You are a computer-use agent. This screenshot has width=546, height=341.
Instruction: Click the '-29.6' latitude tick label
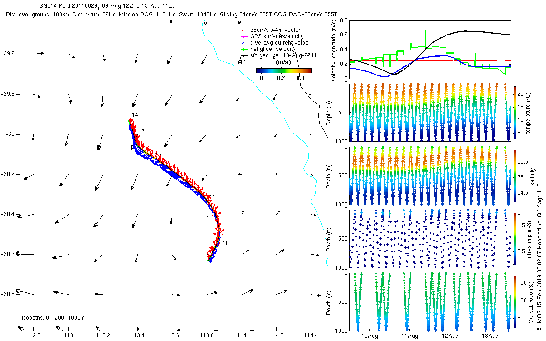pos(8,54)
